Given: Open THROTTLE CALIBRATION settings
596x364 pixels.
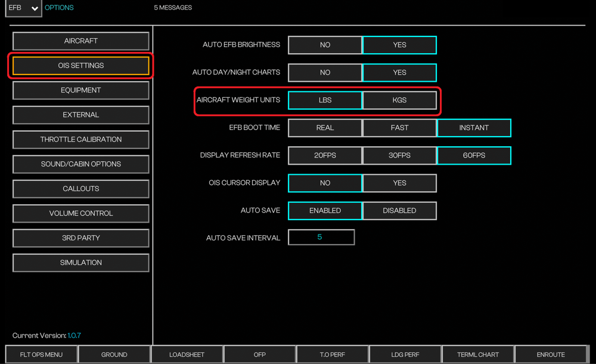Looking at the screenshot, I should [x=81, y=140].
